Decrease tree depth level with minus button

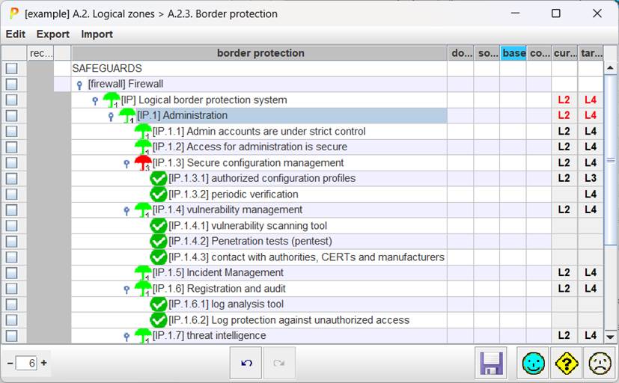(10, 363)
